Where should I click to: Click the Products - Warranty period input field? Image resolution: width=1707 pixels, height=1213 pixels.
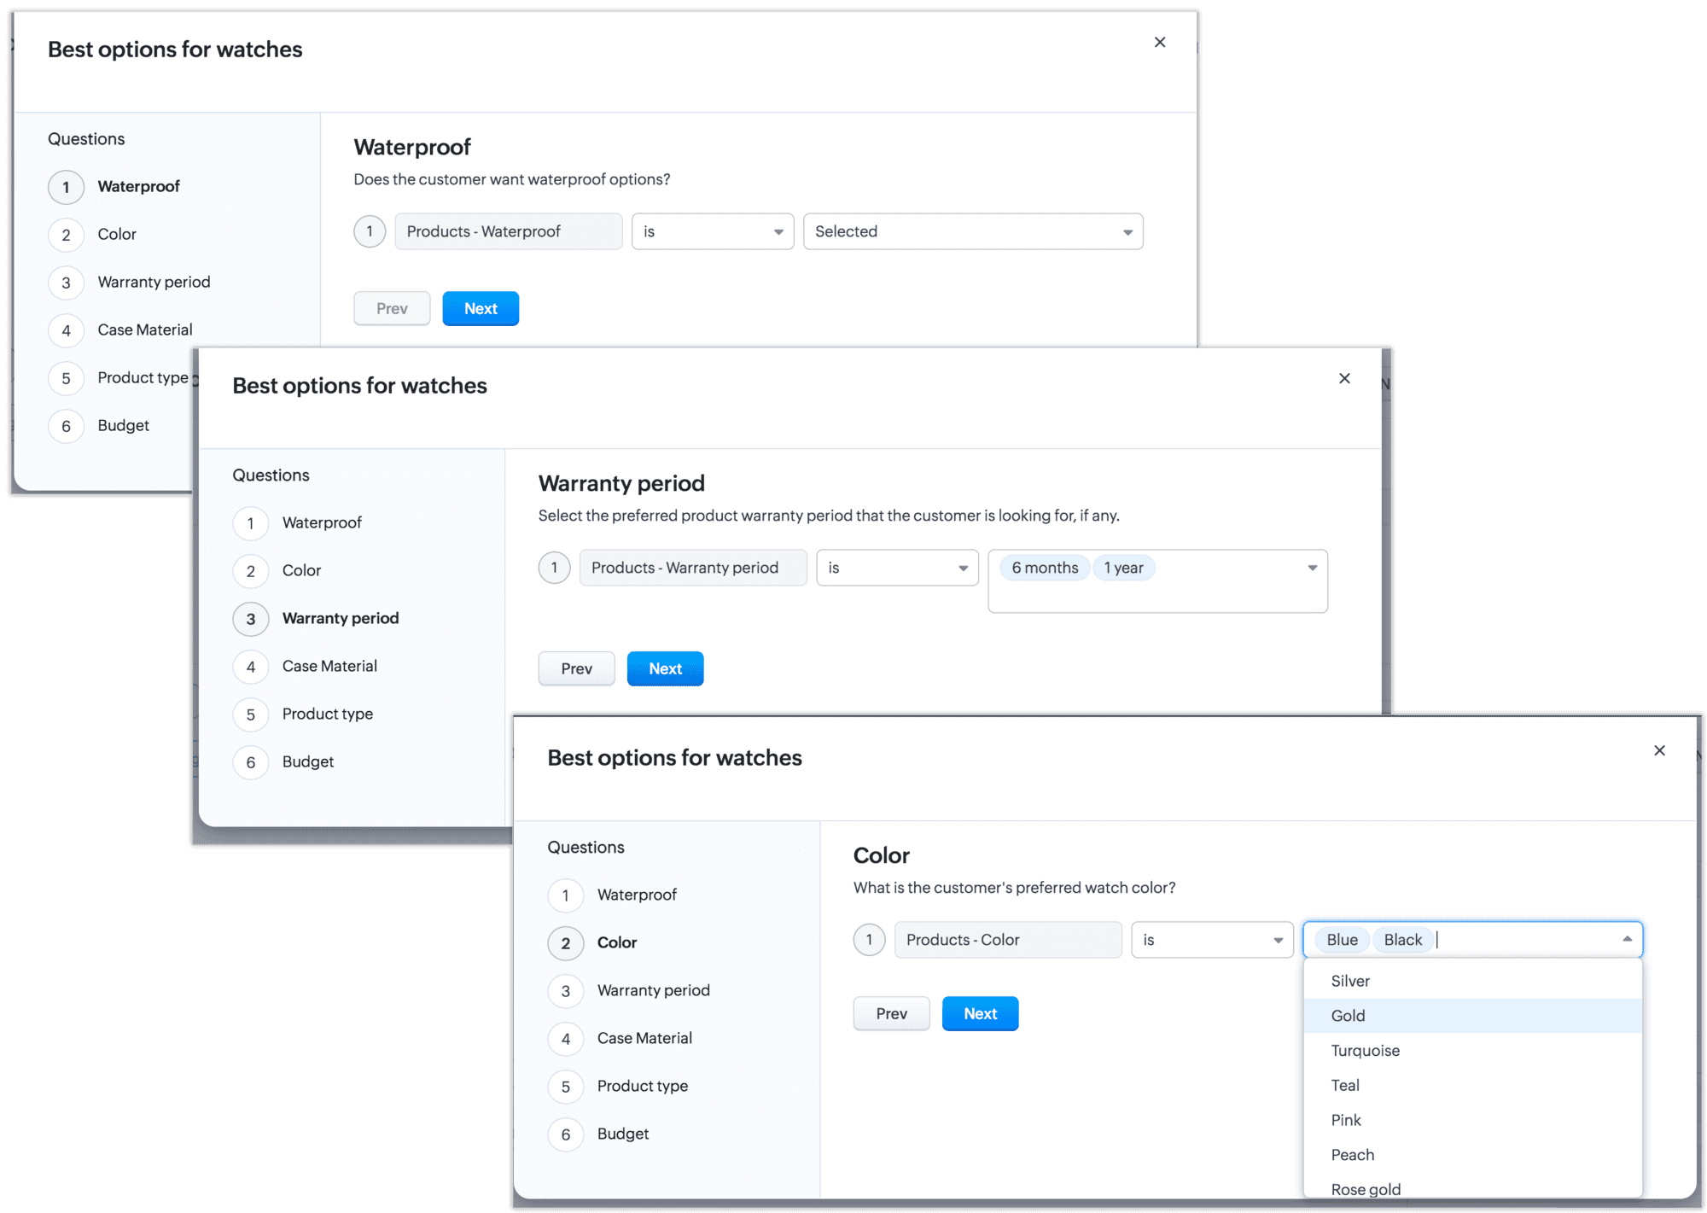coord(694,567)
